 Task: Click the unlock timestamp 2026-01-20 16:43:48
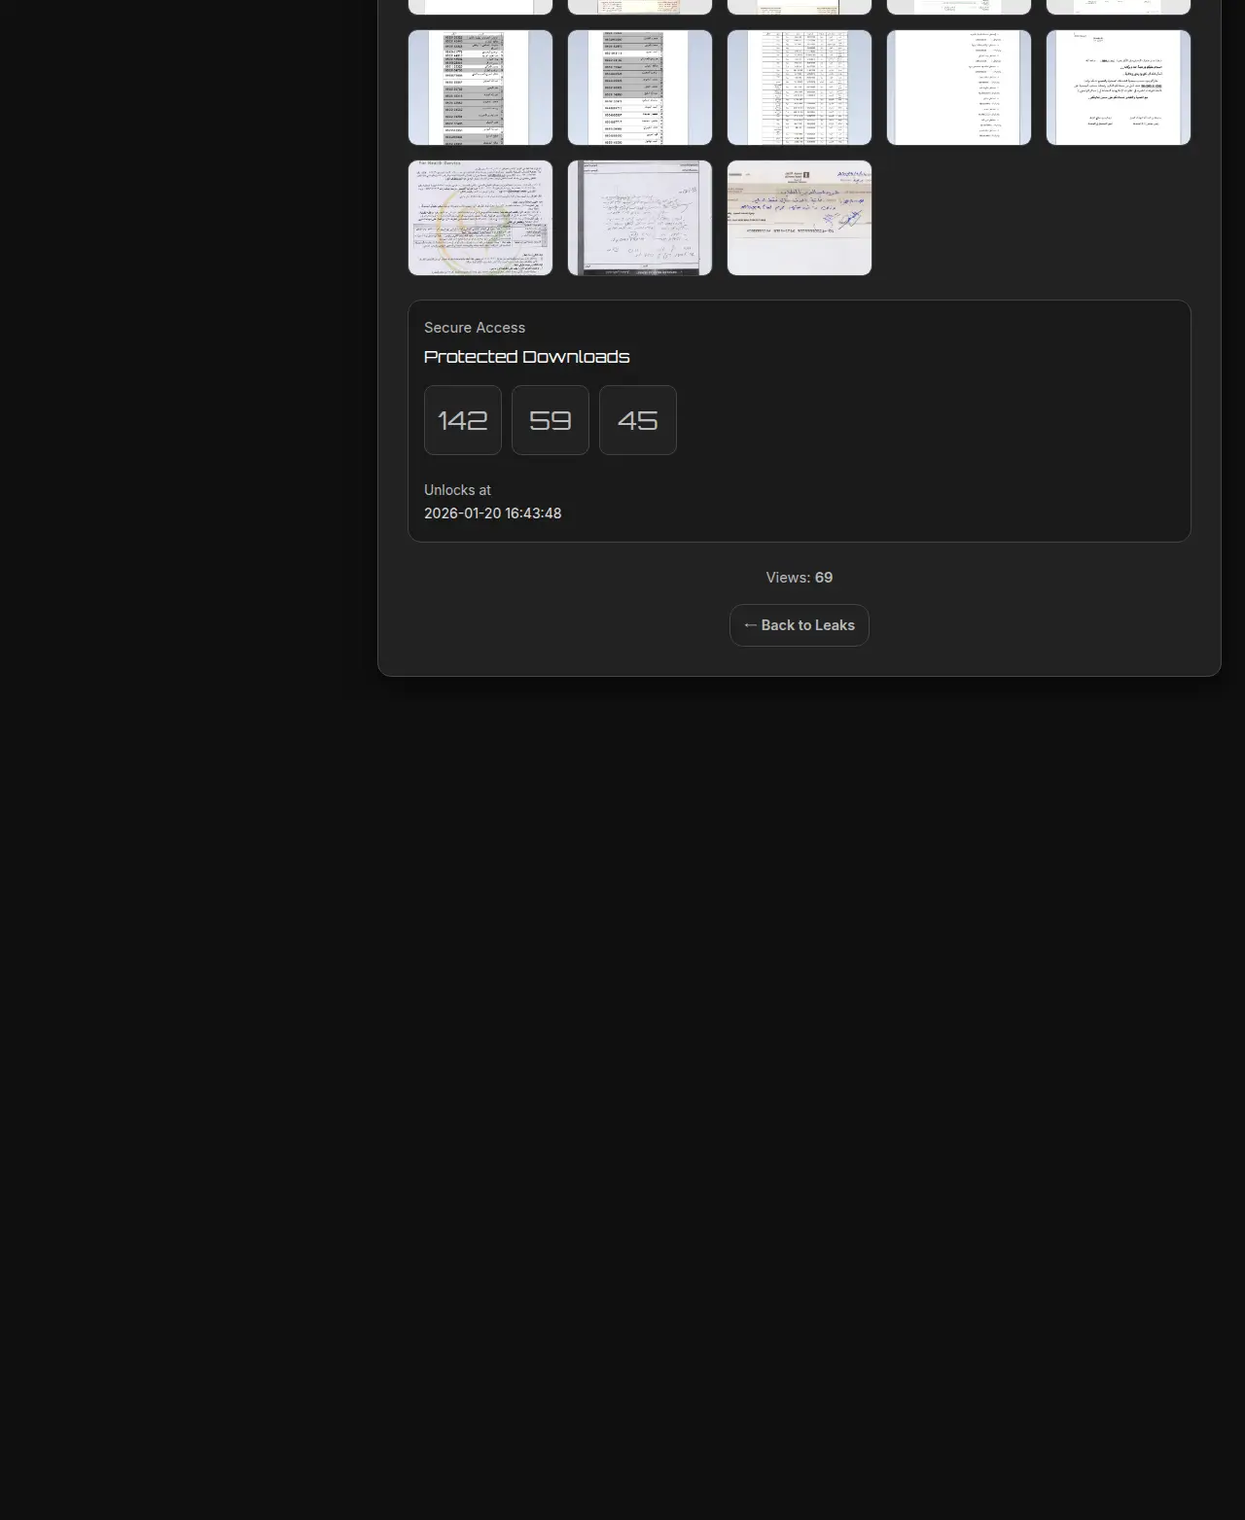tap(492, 513)
